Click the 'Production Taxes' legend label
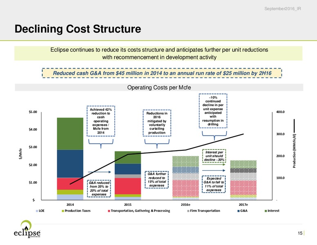Viewport: 317px width, 245px height. pyautogui.click(x=78, y=211)
